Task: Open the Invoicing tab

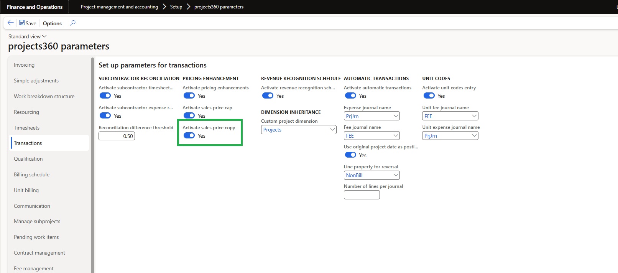Action: 24,65
